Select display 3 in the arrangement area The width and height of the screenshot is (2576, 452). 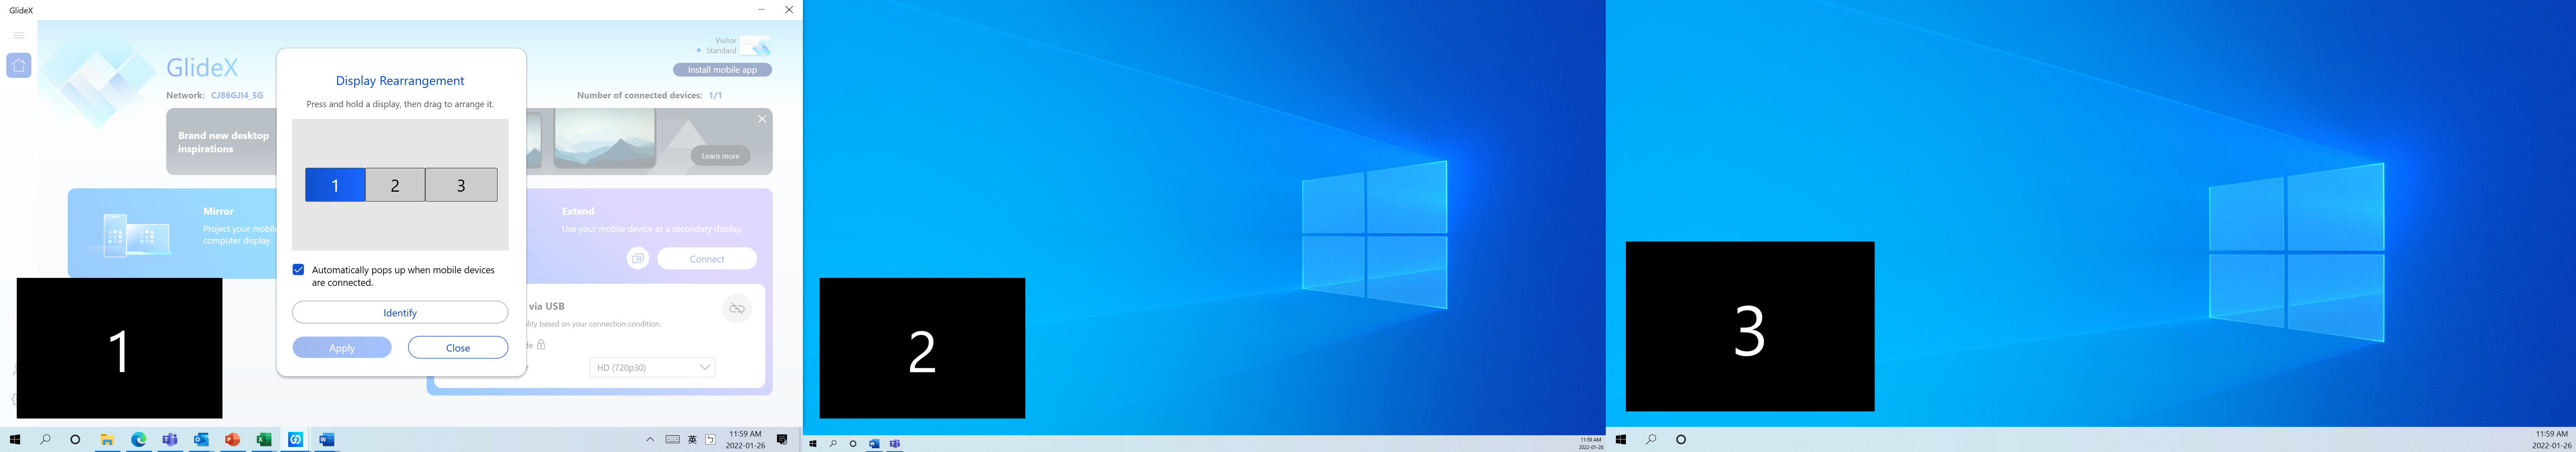[461, 185]
